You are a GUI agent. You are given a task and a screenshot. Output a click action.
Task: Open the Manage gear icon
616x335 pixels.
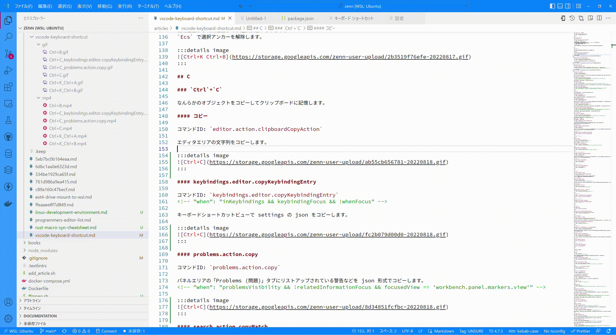(8, 318)
